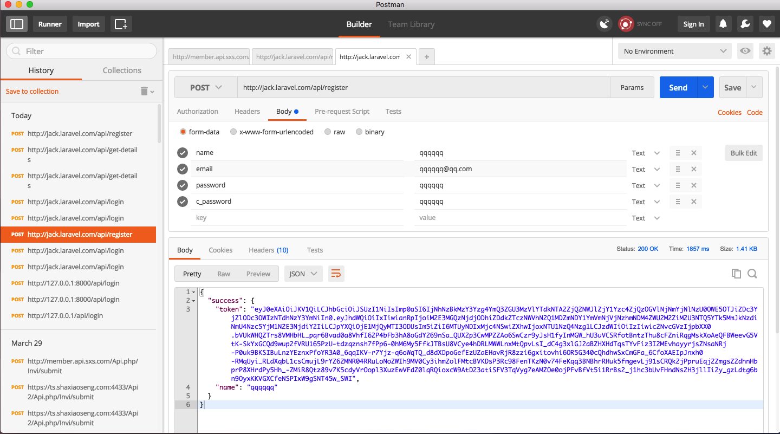The image size is (780, 434).
Task: Open the Runner
Action: tap(50, 24)
